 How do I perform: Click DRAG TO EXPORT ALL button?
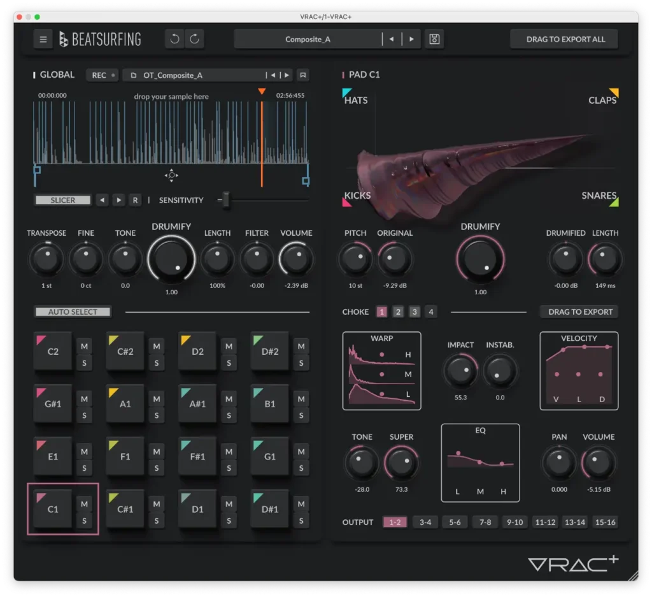[565, 39]
